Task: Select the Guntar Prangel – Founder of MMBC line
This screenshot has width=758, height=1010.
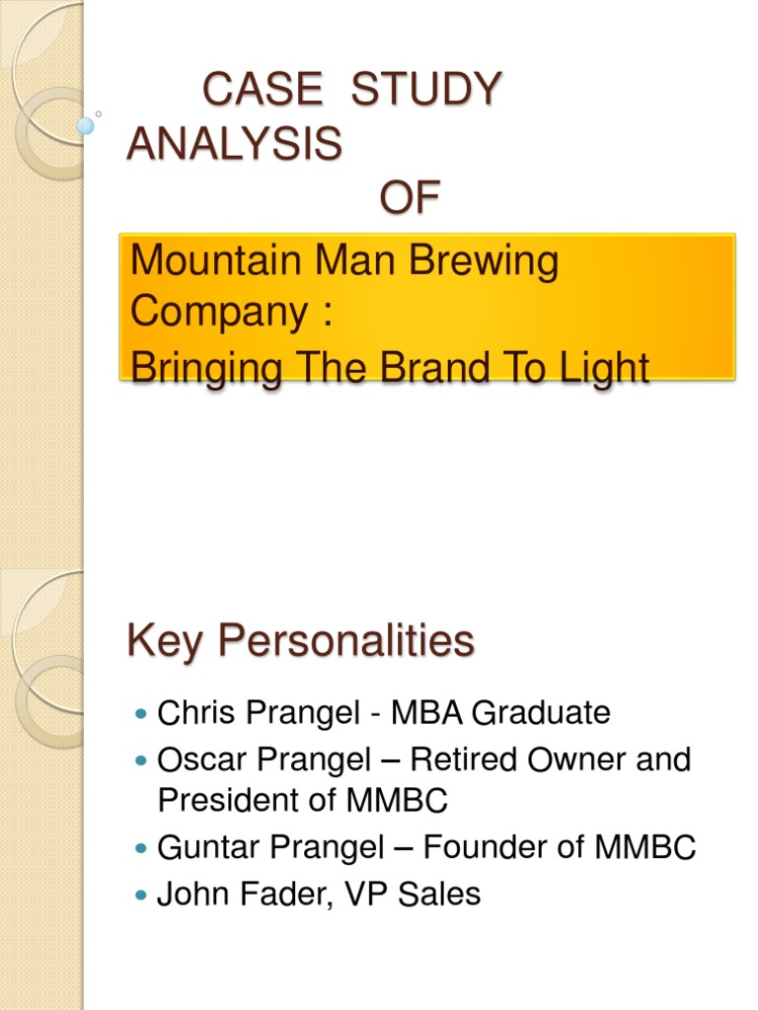Action: [x=426, y=847]
